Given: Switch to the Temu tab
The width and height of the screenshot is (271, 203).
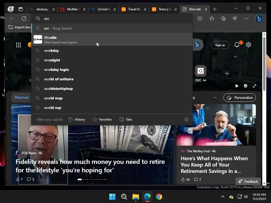Looking at the screenshot, I should (x=162, y=9).
